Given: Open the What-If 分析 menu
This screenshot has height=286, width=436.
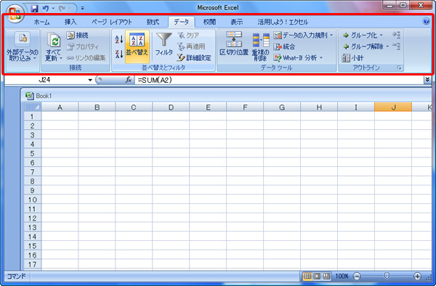Looking at the screenshot, I should point(298,58).
